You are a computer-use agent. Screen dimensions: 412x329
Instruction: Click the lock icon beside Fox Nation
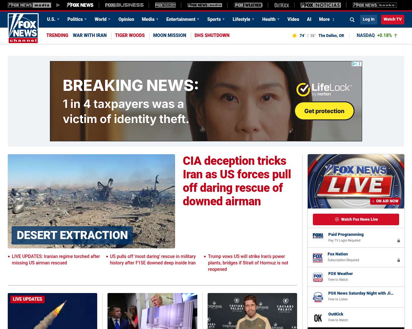pyautogui.click(x=398, y=260)
